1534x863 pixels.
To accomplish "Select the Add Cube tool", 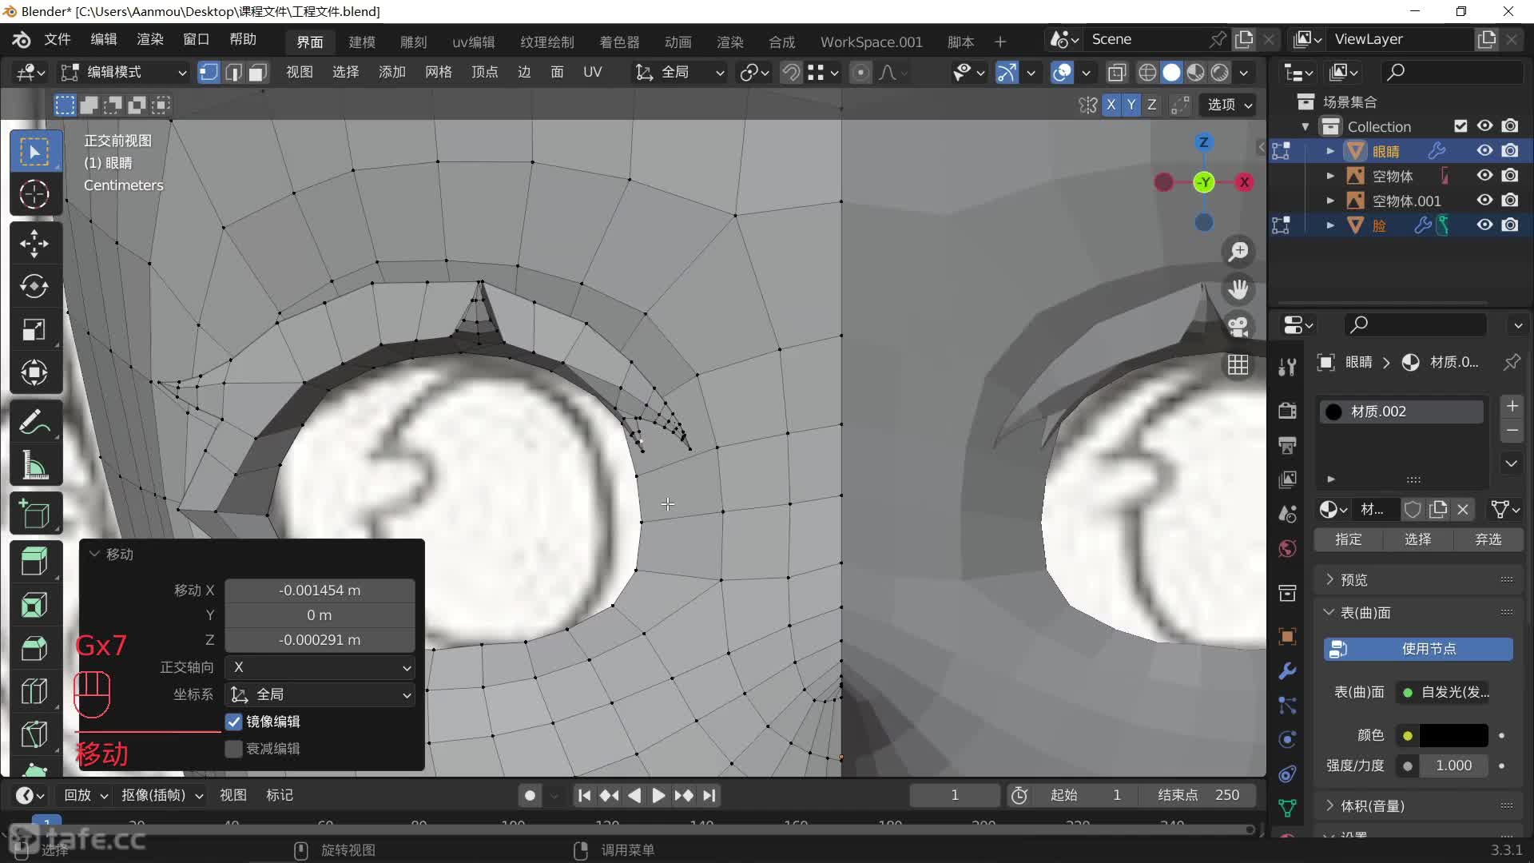I will pyautogui.click(x=34, y=515).
